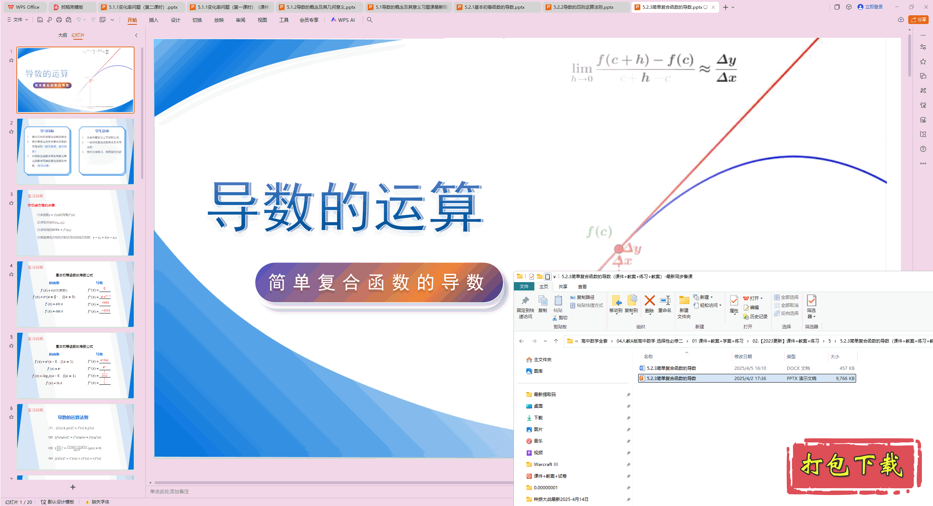The width and height of the screenshot is (933, 506).
Task: Select the slide 6 thumbnail 导数的运算法则
Action: (x=75, y=437)
